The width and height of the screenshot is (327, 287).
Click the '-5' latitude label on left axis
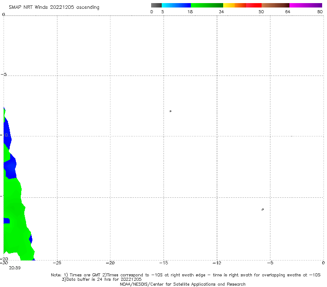pyautogui.click(x=4, y=75)
